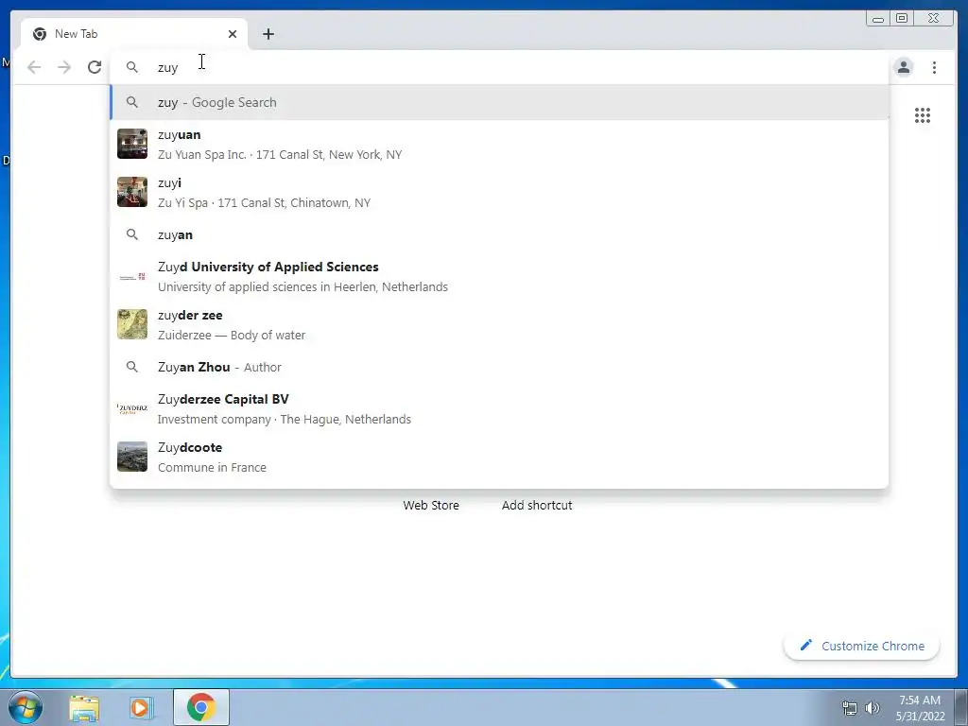Viewport: 968px width, 726px height.
Task: Open the Chrome profile avatar menu
Action: click(x=903, y=67)
